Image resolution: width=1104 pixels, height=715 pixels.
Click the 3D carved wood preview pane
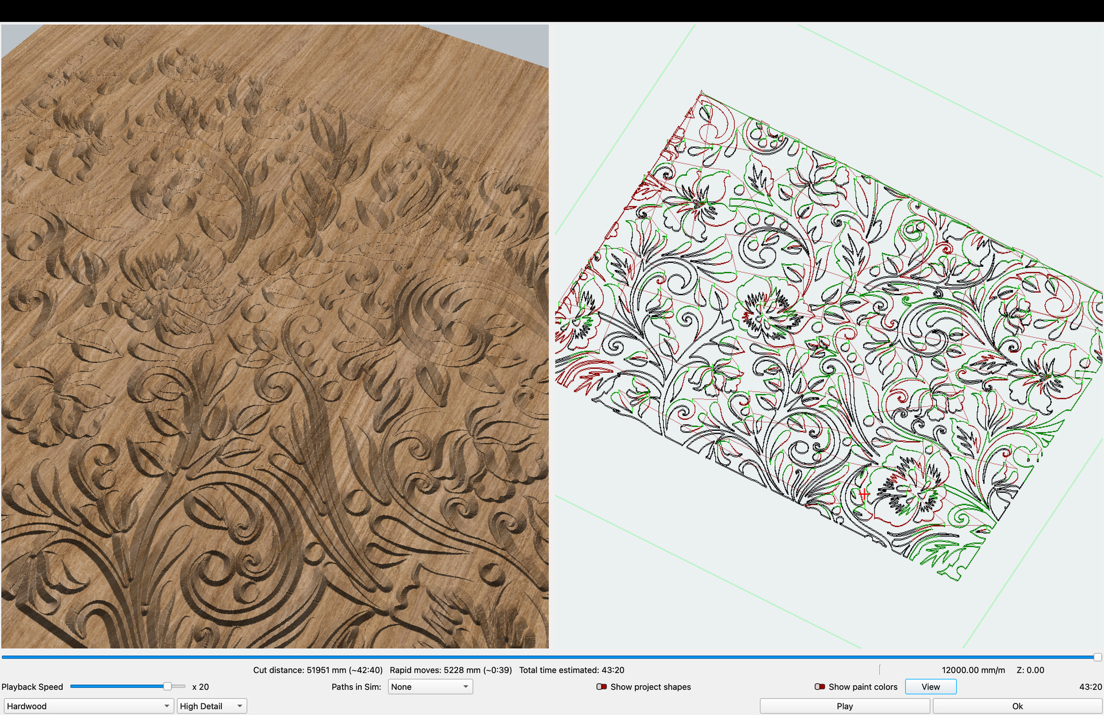275,336
